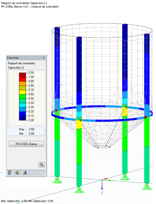Switch to the microscope filter tab

click(25, 172)
